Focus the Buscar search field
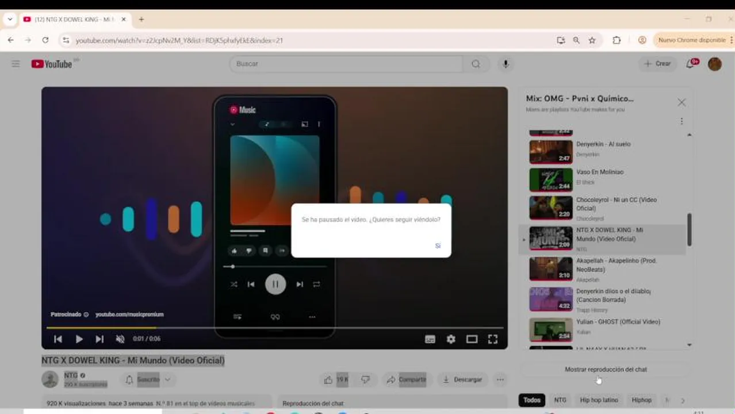 click(x=346, y=64)
